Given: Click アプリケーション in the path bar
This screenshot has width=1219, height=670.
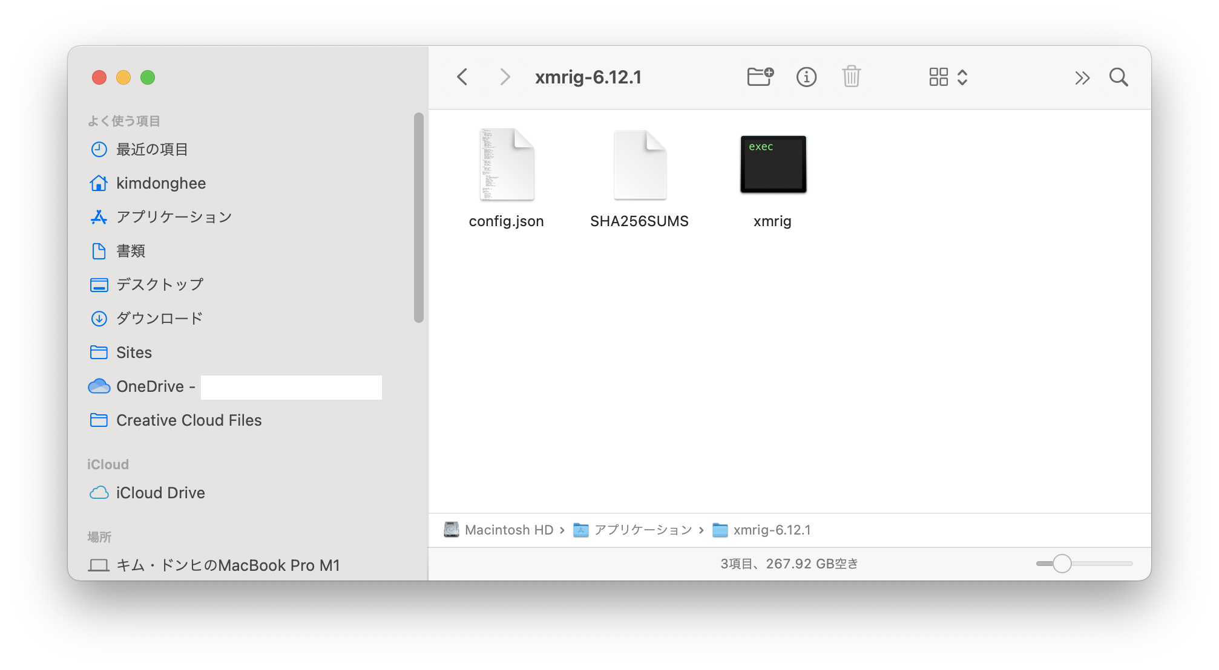Looking at the screenshot, I should (643, 530).
